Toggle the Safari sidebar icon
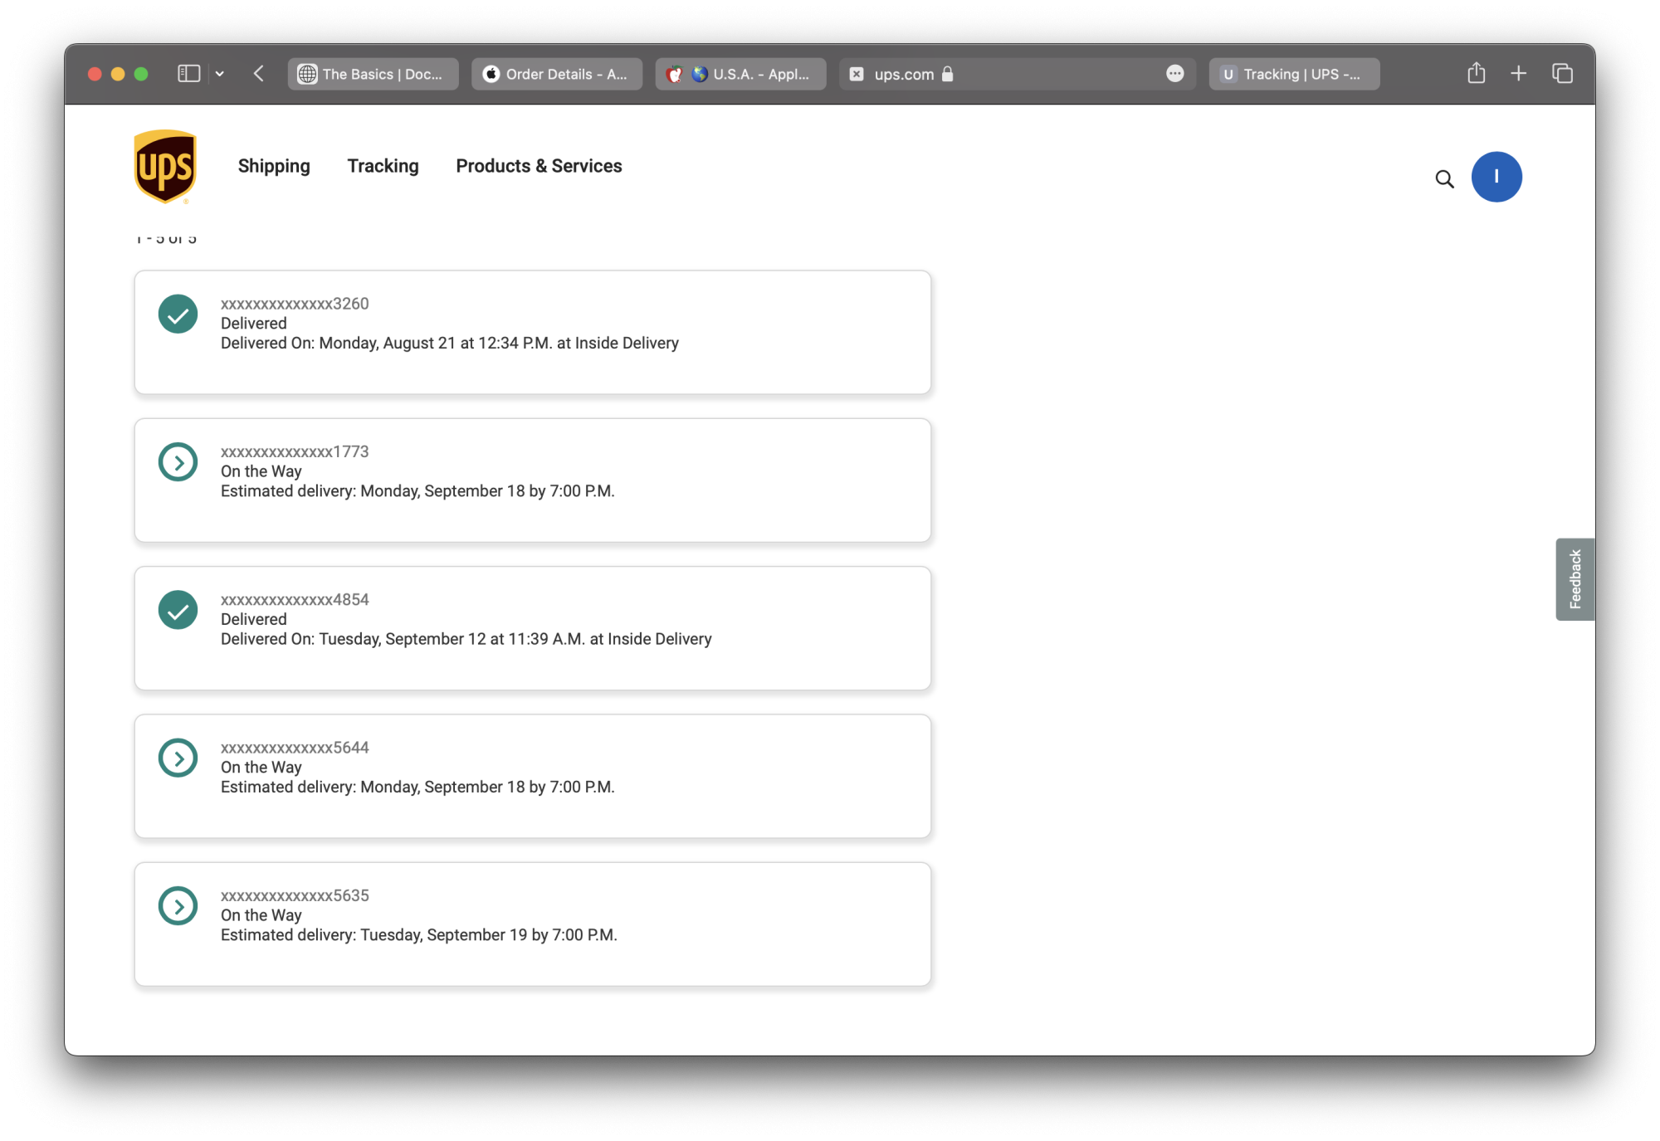This screenshot has height=1141, width=1660. click(x=189, y=74)
